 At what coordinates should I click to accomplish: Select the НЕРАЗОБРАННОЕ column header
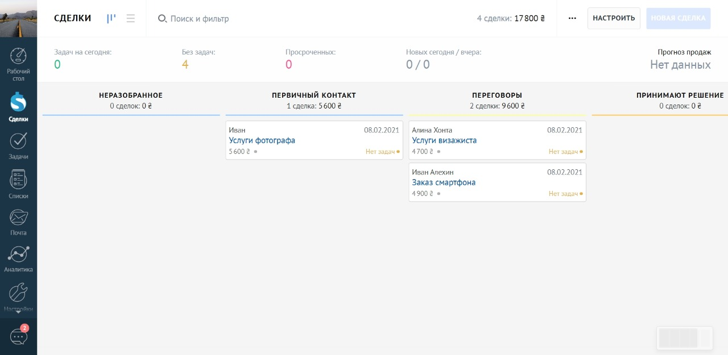[x=131, y=95]
